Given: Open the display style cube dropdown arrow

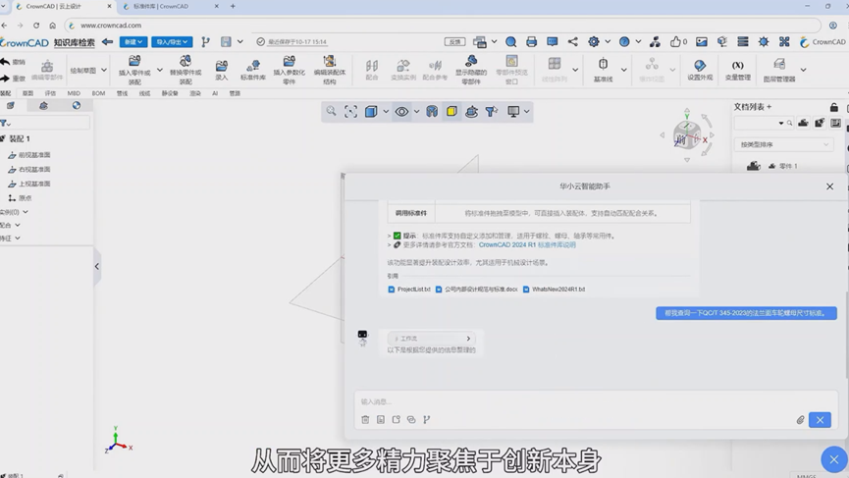Looking at the screenshot, I should [386, 112].
